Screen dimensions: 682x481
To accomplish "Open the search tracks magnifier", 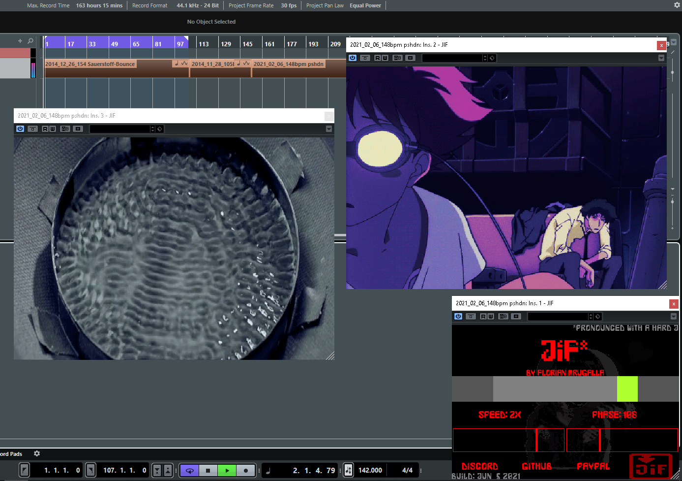I will coord(30,41).
